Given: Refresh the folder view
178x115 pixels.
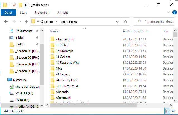Looking at the screenshot, I should tap(126, 21).
